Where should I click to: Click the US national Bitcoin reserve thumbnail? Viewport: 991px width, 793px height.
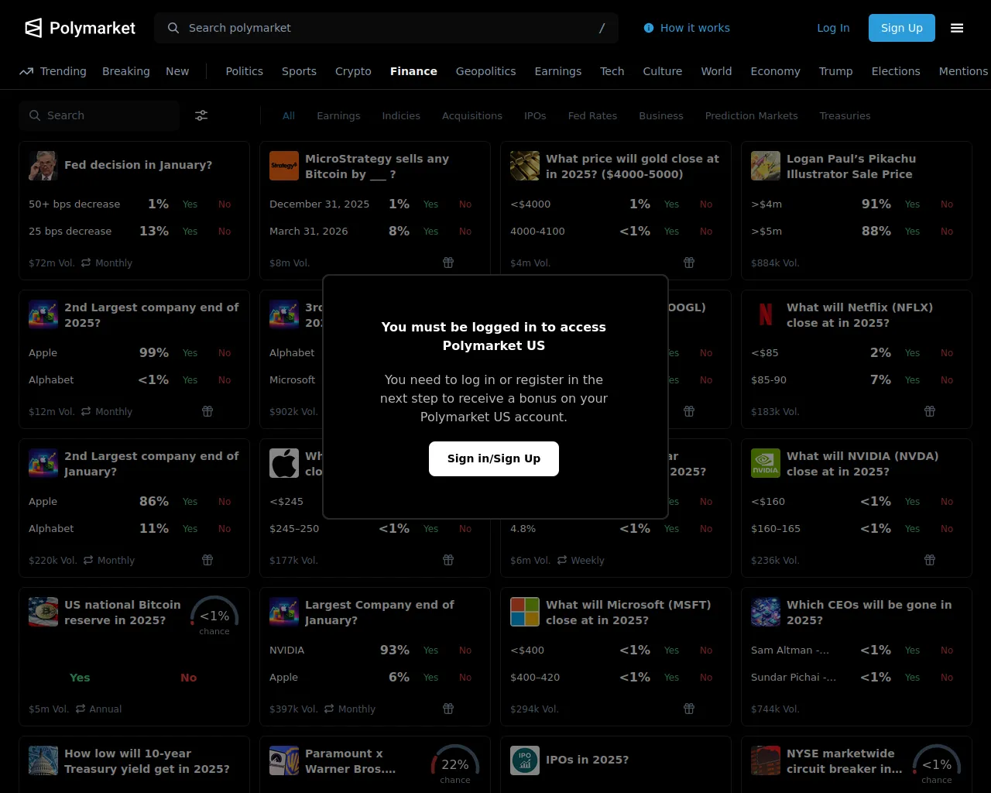[x=43, y=612]
